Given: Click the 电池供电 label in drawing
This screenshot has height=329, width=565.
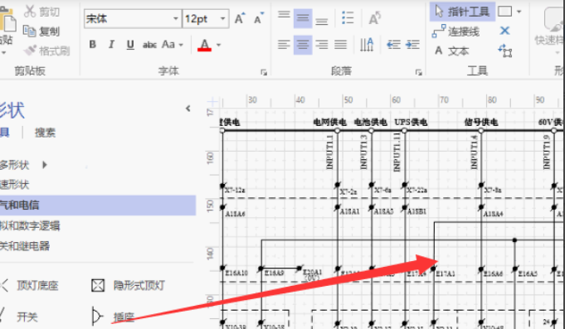Looking at the screenshot, I should [370, 123].
